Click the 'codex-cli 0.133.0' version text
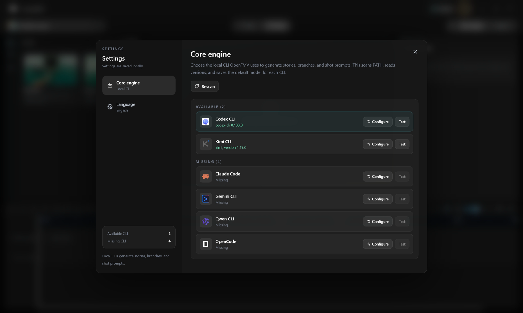Image resolution: width=523 pixels, height=313 pixels. click(x=229, y=125)
